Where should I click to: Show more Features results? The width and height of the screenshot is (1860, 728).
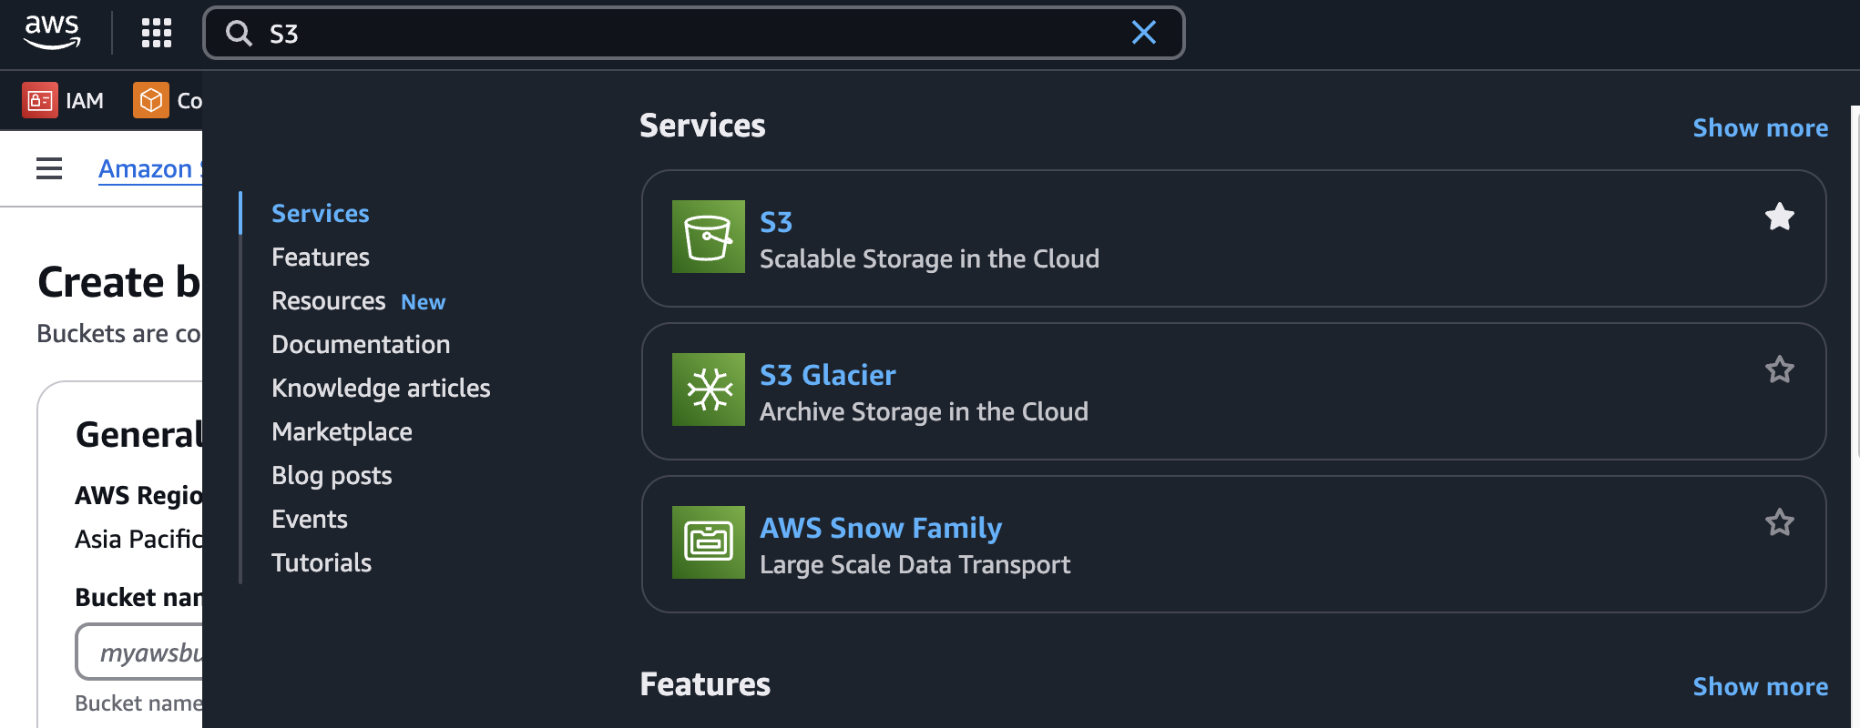1760,687
